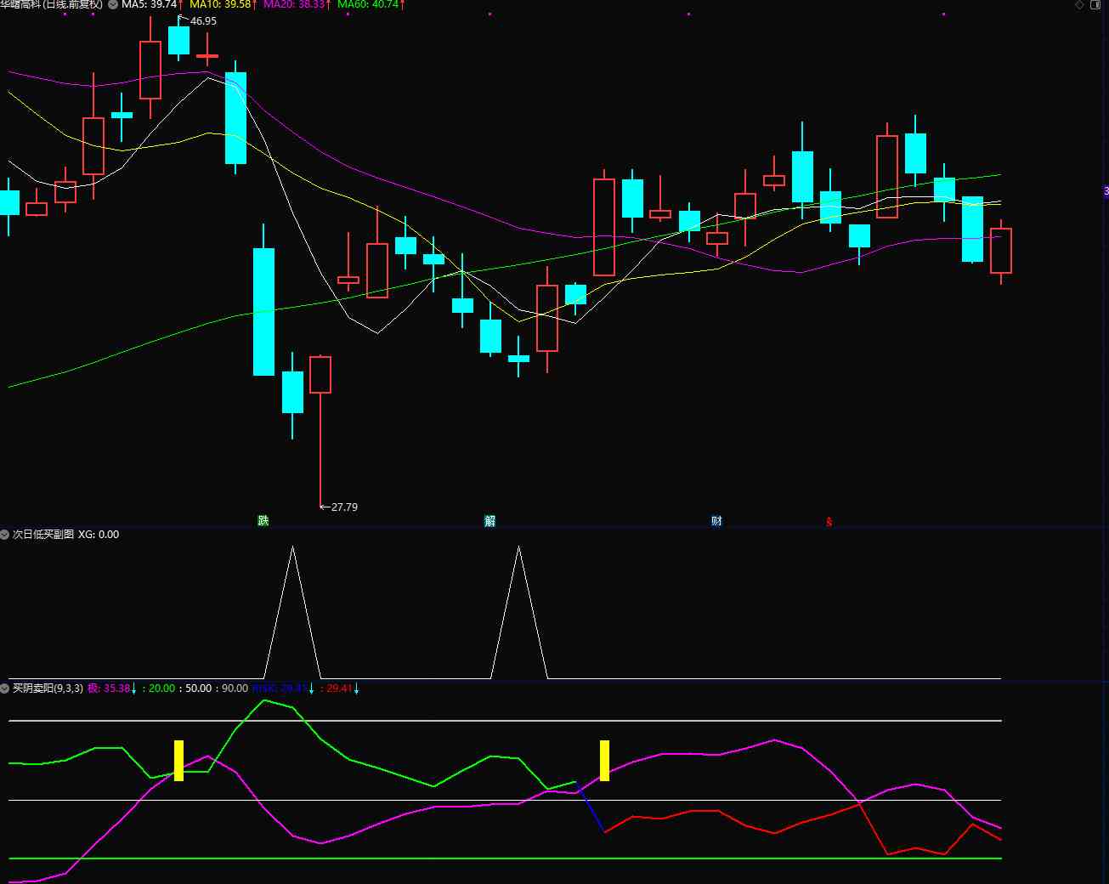The width and height of the screenshot is (1109, 884).
Task: Click the MA5 value label
Action: point(150,5)
